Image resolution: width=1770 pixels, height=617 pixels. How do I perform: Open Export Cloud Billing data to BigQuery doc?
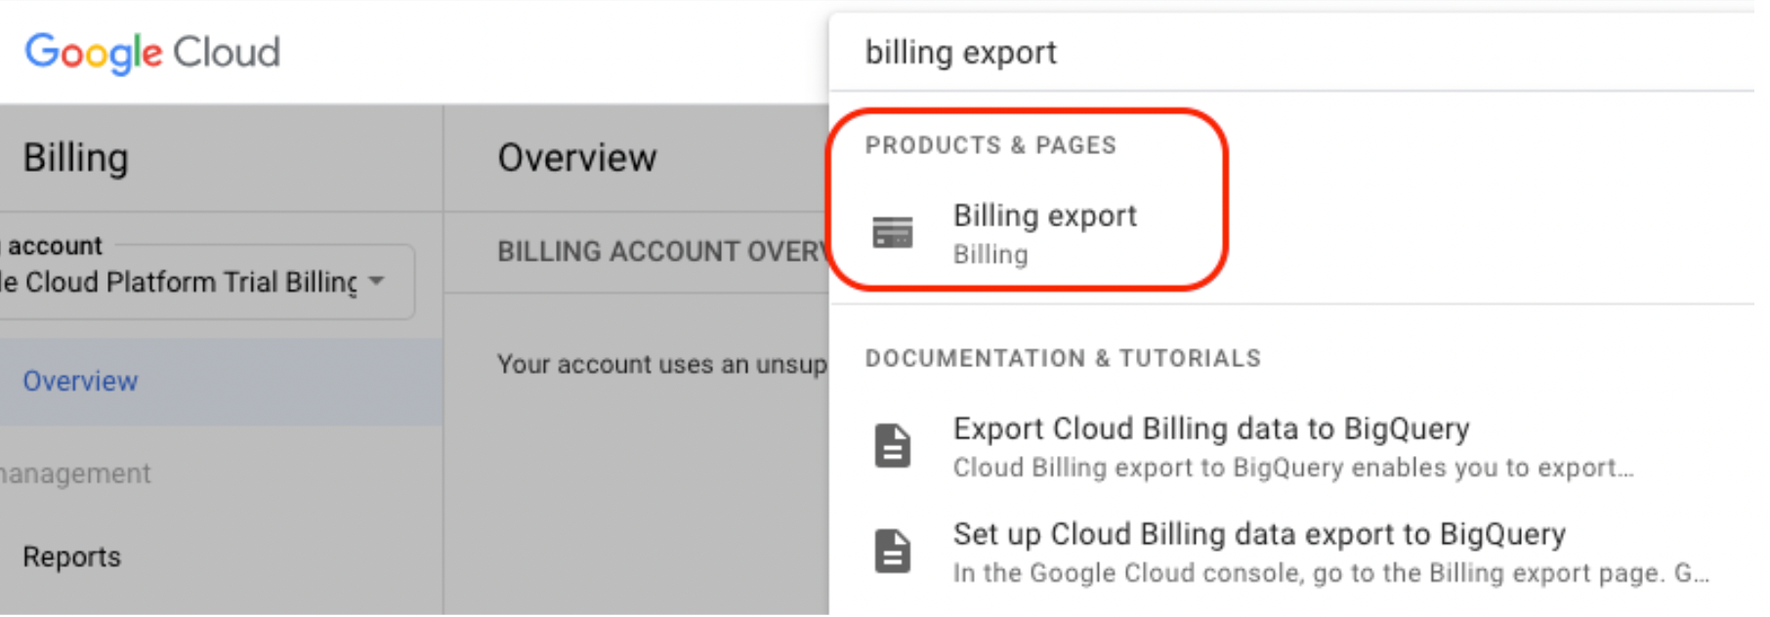[1211, 429]
